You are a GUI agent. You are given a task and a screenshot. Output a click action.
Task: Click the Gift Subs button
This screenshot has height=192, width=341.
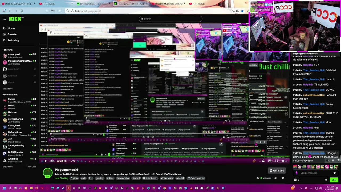click(x=277, y=171)
